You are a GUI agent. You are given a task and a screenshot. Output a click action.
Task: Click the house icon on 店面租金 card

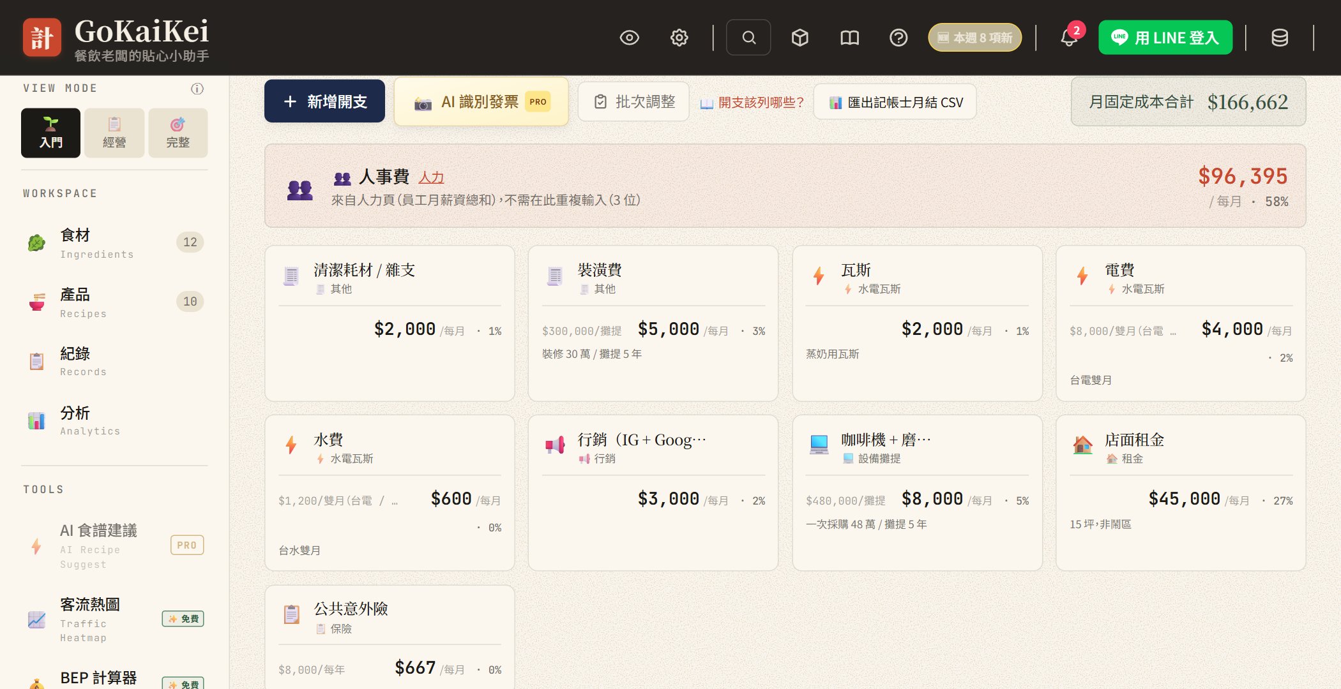coord(1082,445)
